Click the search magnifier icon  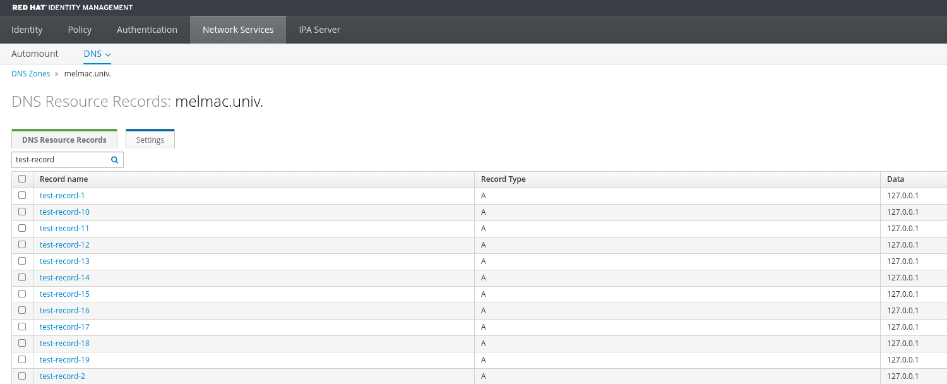tap(114, 160)
